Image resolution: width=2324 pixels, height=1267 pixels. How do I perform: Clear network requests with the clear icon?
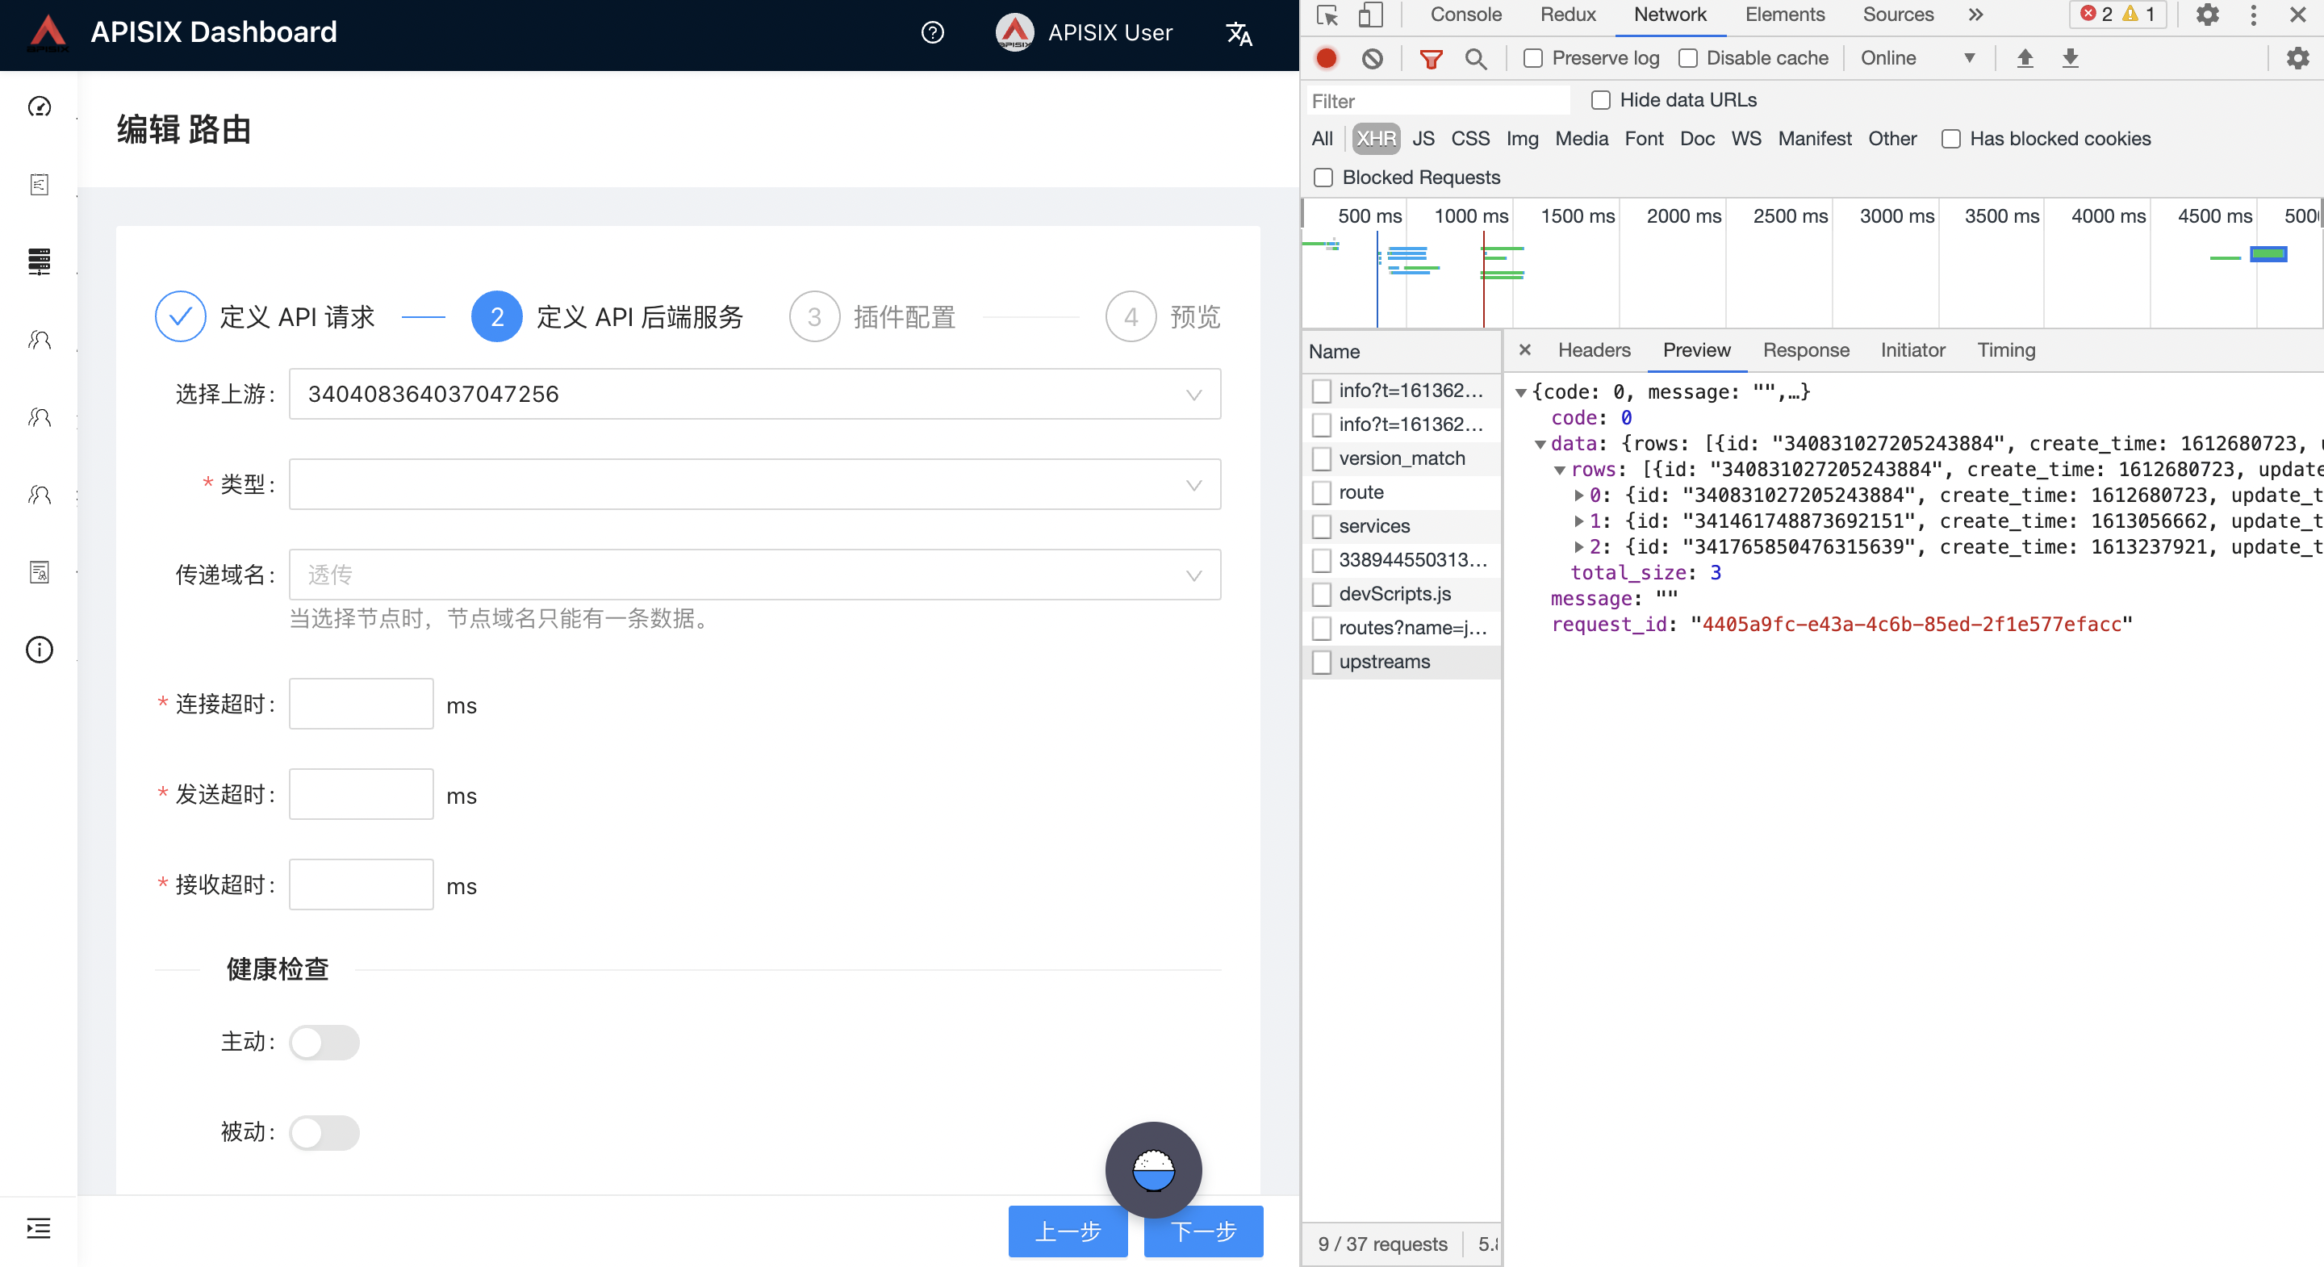point(1372,58)
